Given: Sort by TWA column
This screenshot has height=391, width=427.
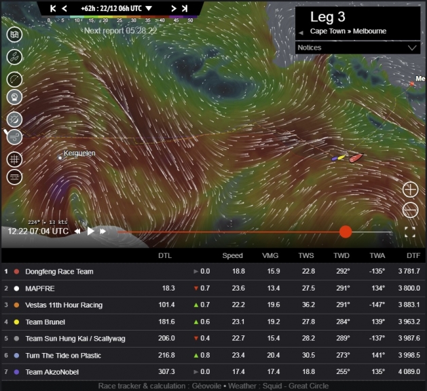Looking at the screenshot, I should tap(377, 256).
